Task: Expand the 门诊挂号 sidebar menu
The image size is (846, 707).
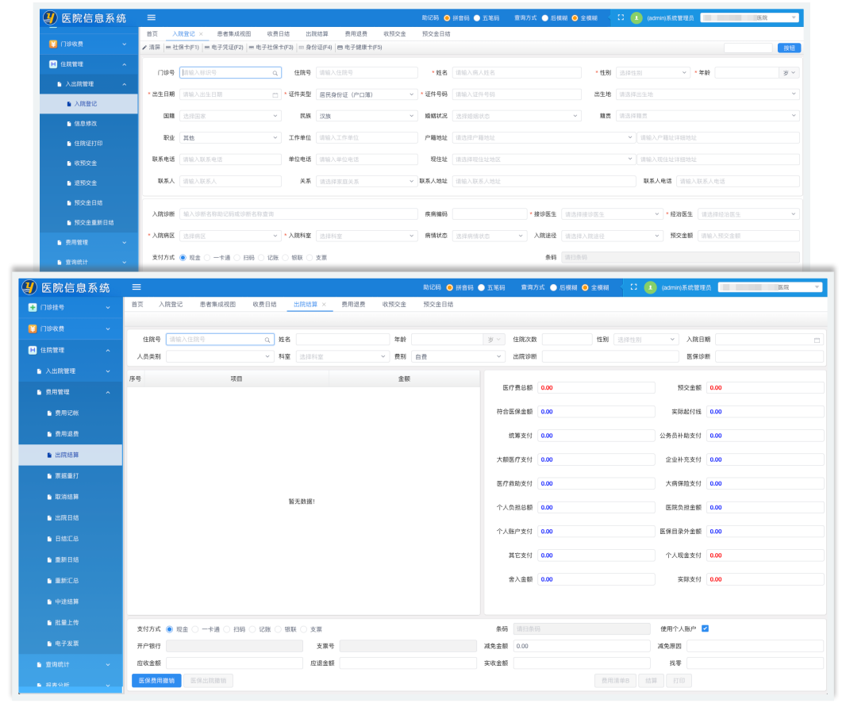Action: [70, 307]
